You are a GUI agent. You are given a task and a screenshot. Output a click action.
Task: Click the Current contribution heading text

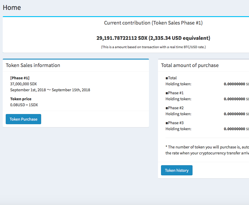coord(153,23)
